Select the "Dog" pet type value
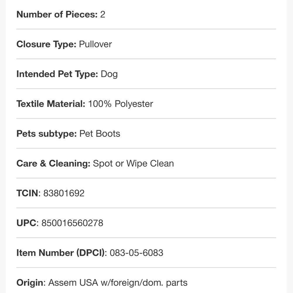The image size is (293, 293). point(109,74)
